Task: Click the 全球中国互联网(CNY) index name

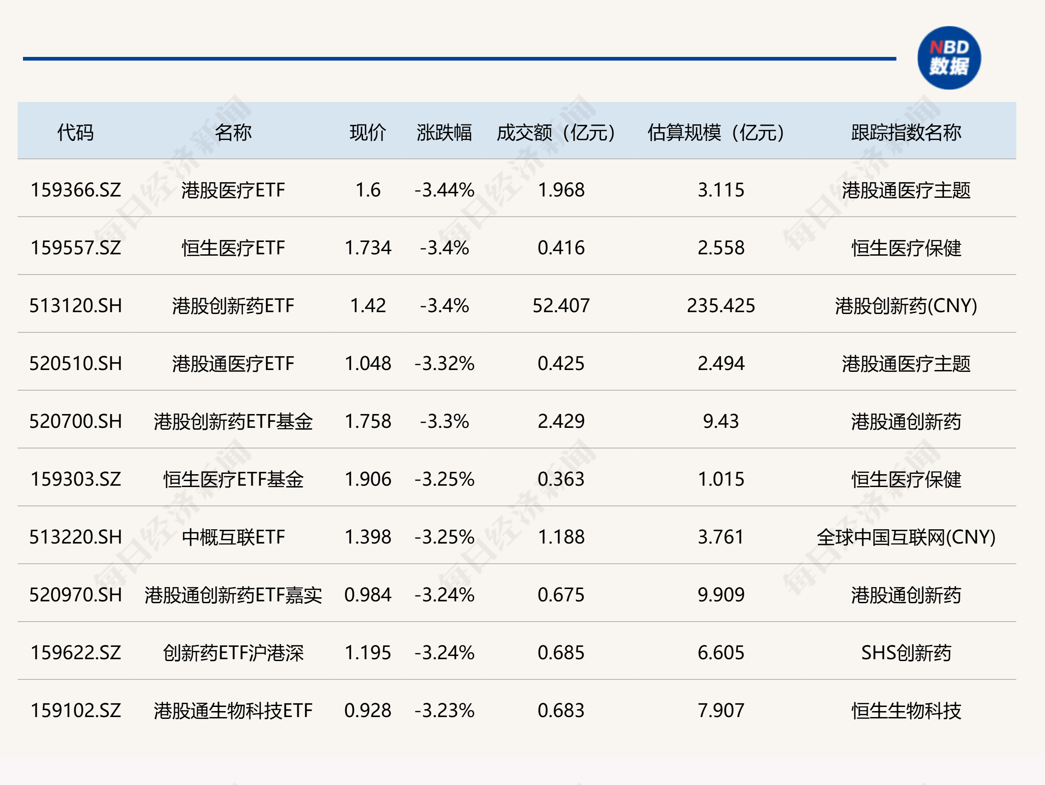Action: pos(906,537)
